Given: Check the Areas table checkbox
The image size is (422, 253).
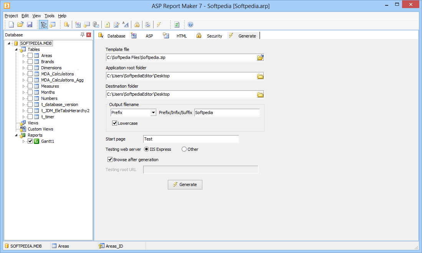Looking at the screenshot, I should point(30,55).
